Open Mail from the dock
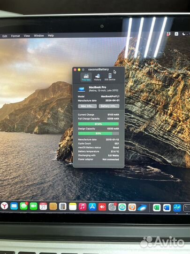 (14, 206)
